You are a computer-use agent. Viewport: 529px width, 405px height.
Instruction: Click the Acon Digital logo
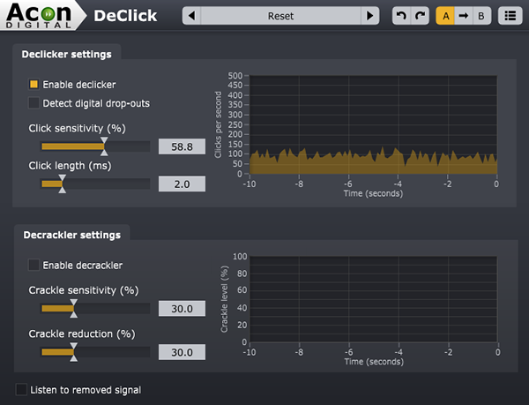(x=40, y=15)
